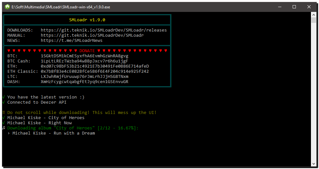
Task: Click the 'MANUAL:' label
Action: 16,35
